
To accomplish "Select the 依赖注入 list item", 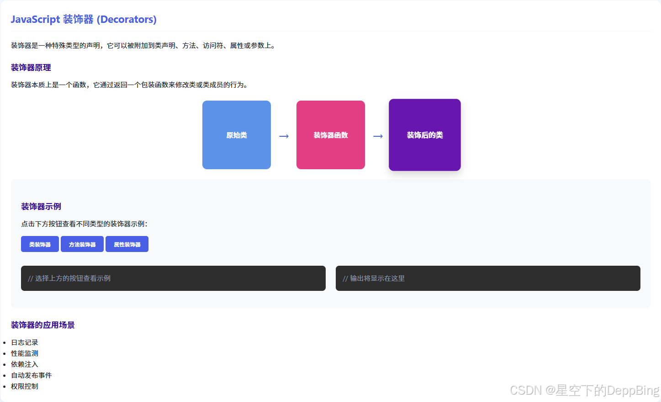I will click(24, 364).
